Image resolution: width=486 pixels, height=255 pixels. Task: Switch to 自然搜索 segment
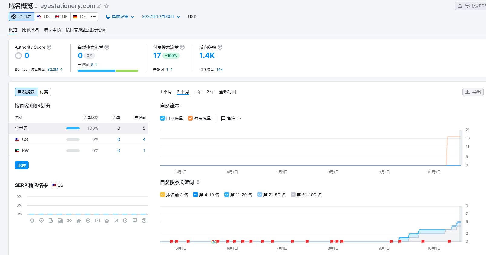click(x=26, y=92)
